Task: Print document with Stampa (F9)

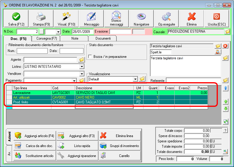Action: [x=41, y=19]
